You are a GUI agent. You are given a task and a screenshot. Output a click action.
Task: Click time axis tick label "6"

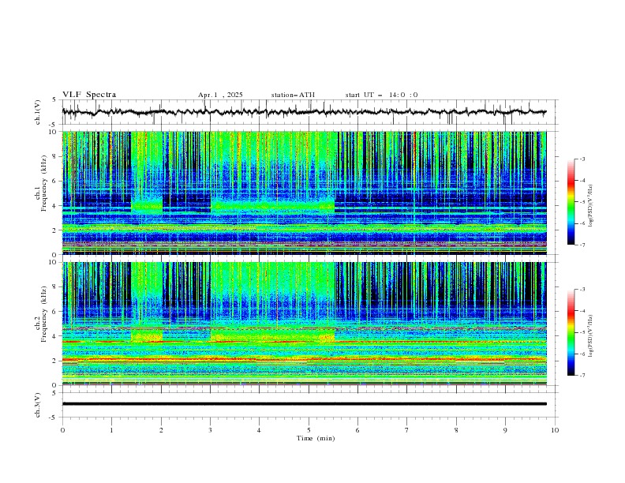tap(358, 430)
